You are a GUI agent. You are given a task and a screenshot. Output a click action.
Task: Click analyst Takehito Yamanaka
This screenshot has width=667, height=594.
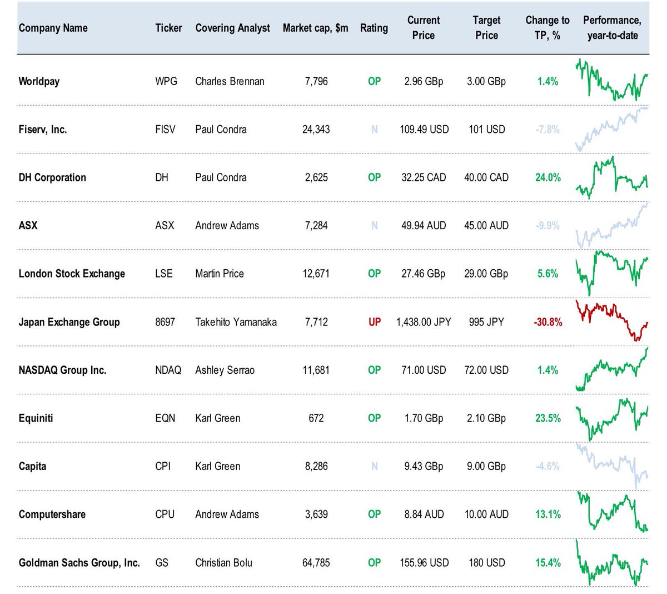(236, 321)
